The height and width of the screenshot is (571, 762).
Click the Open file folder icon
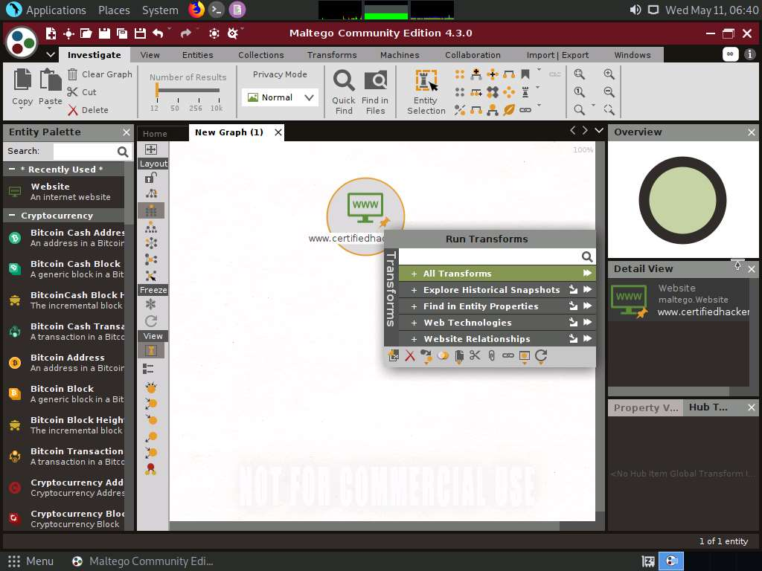86,33
